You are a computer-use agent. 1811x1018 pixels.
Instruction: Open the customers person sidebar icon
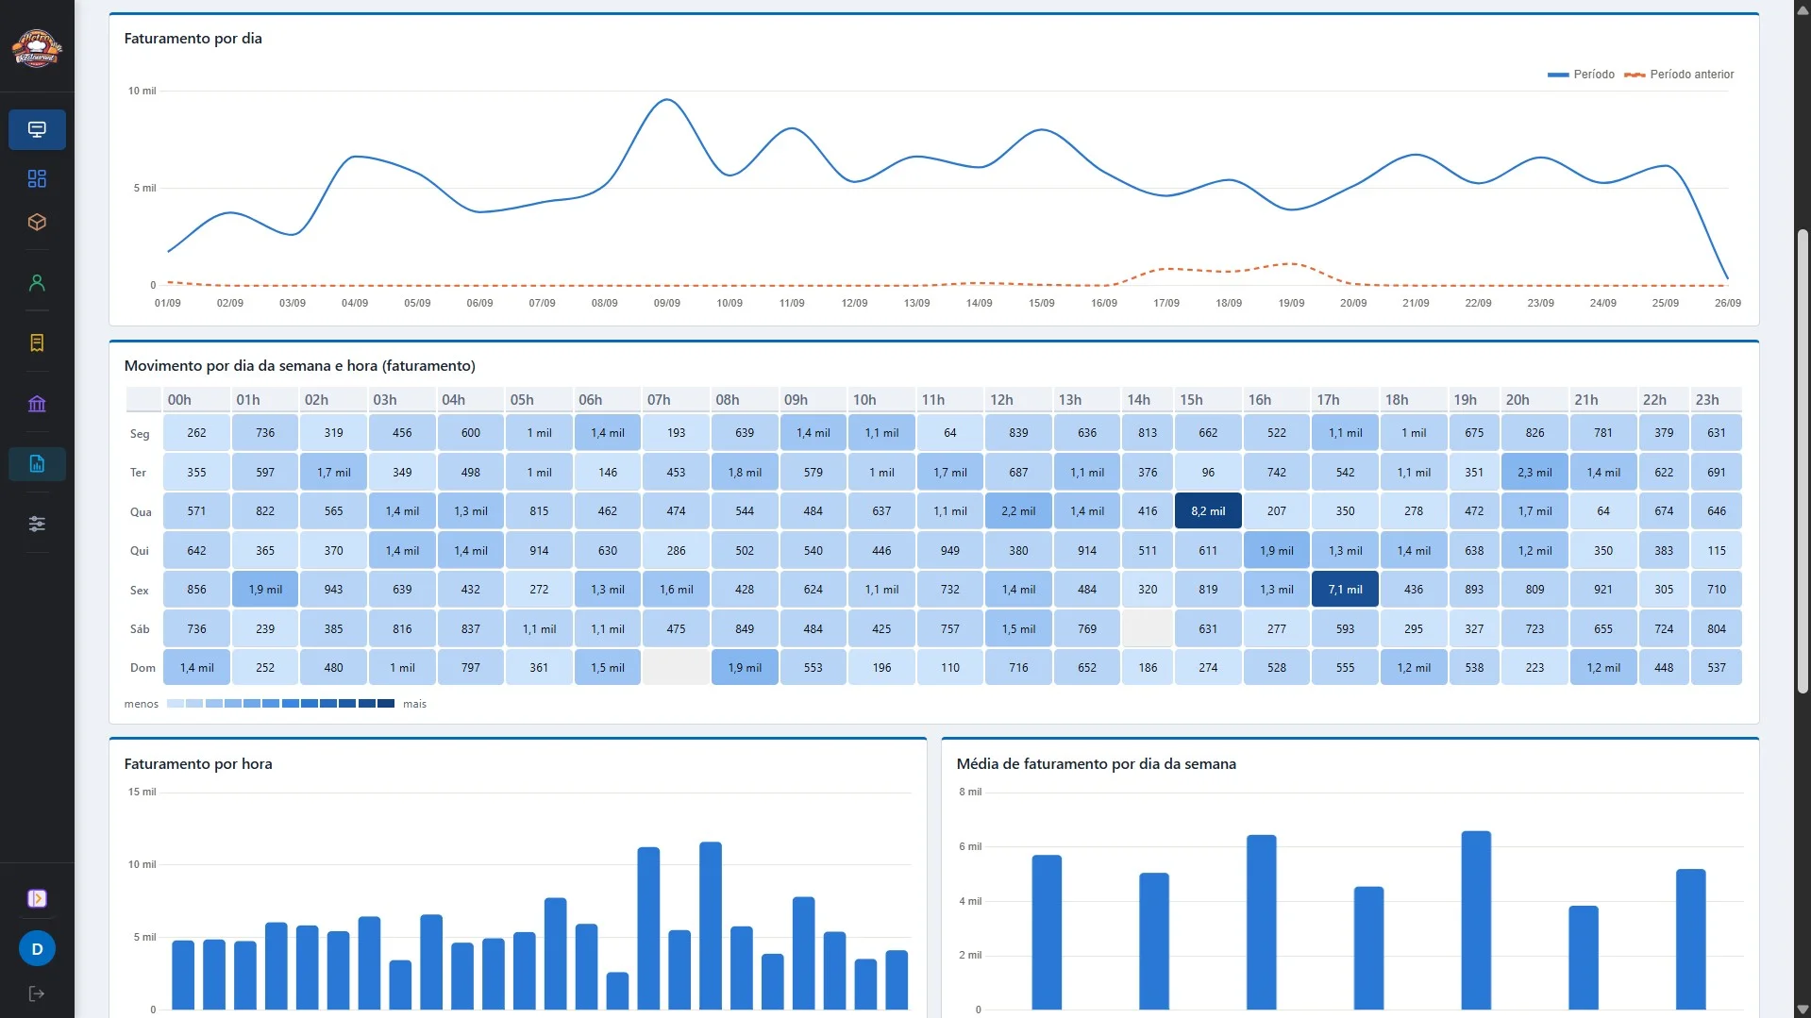37,283
